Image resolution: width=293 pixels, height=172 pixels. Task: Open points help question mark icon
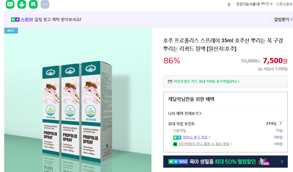280,123
